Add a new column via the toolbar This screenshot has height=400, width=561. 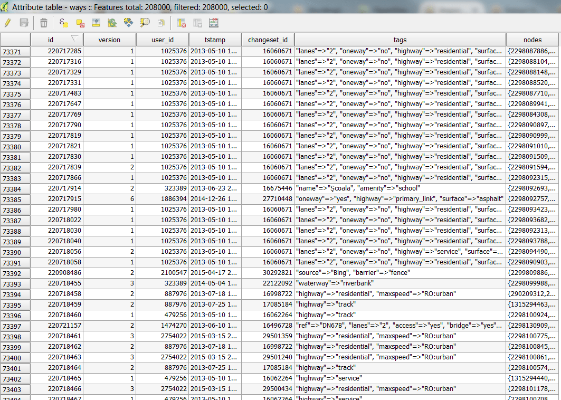coord(198,23)
